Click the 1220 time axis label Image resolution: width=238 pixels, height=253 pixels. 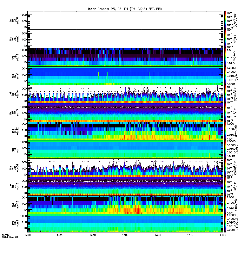click(60, 235)
